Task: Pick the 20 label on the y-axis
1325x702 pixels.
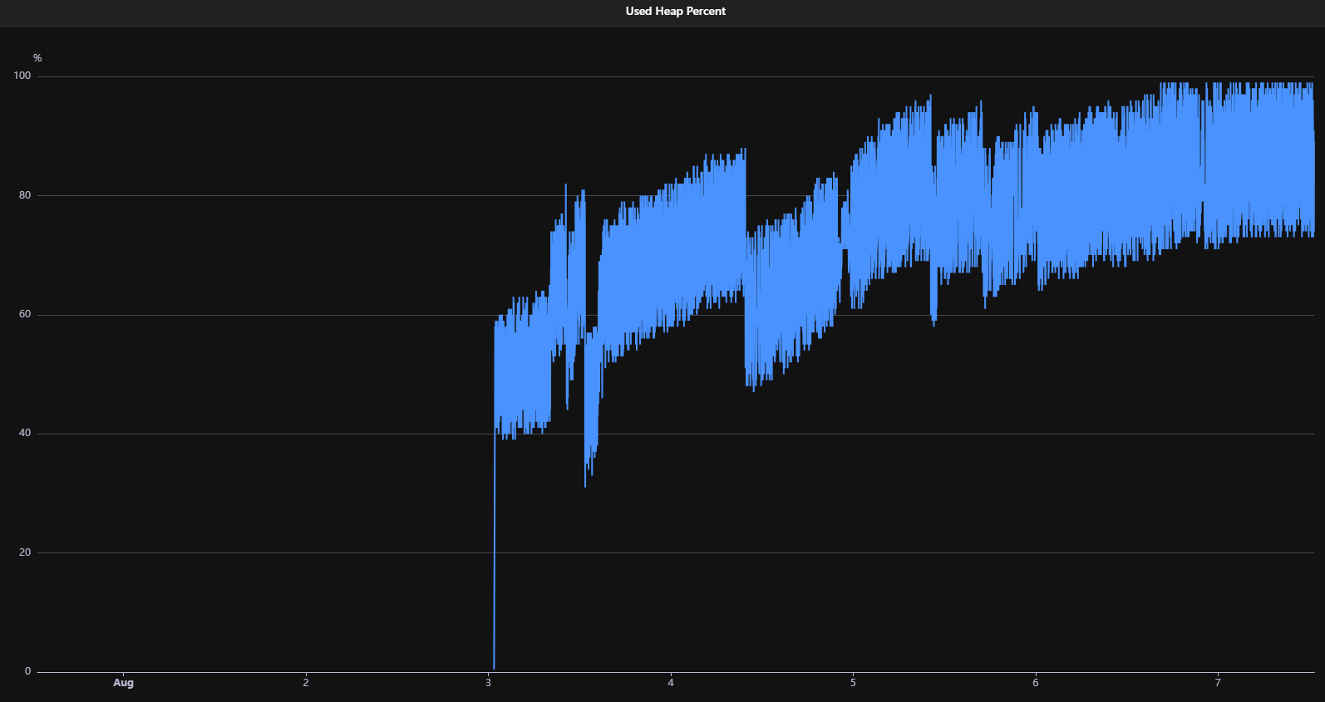Action: click(x=25, y=552)
